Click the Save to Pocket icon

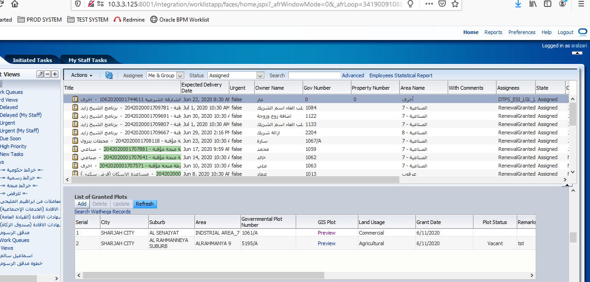(x=442, y=4)
